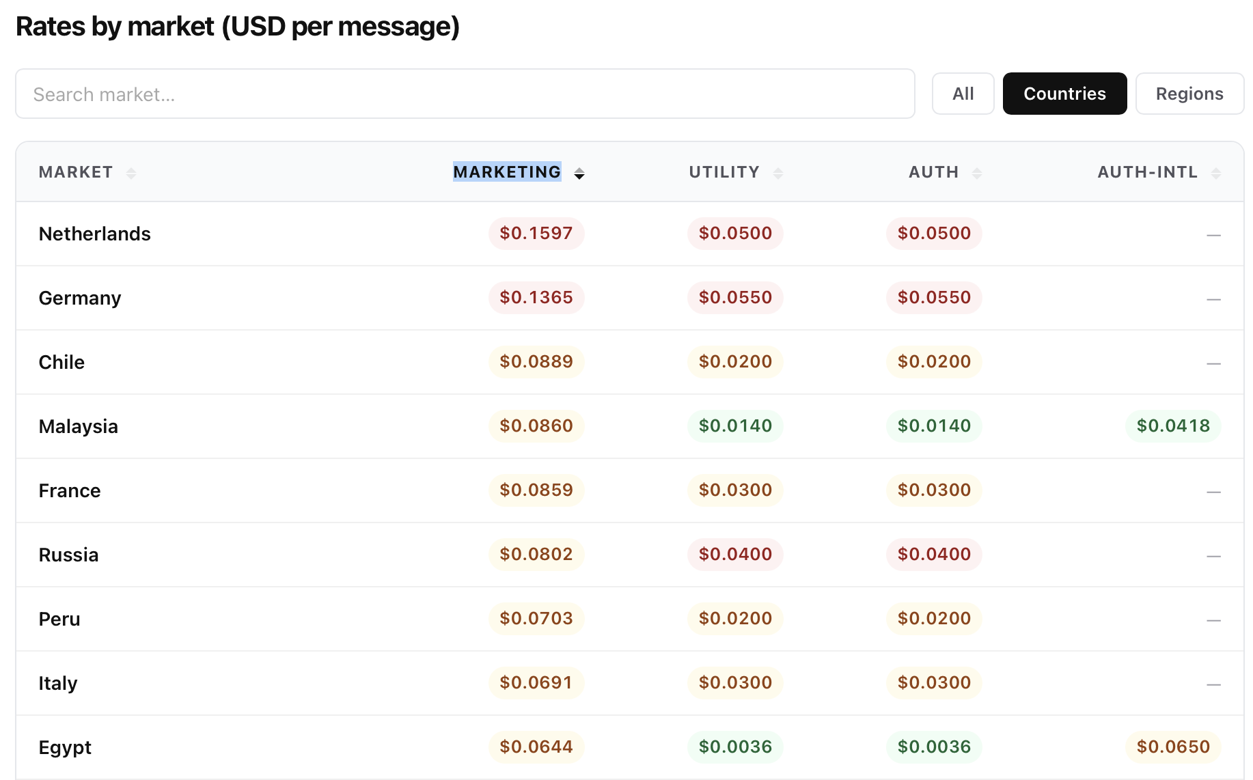Switch to the Regions filter
Image resolution: width=1253 pixels, height=780 pixels.
pyautogui.click(x=1189, y=94)
